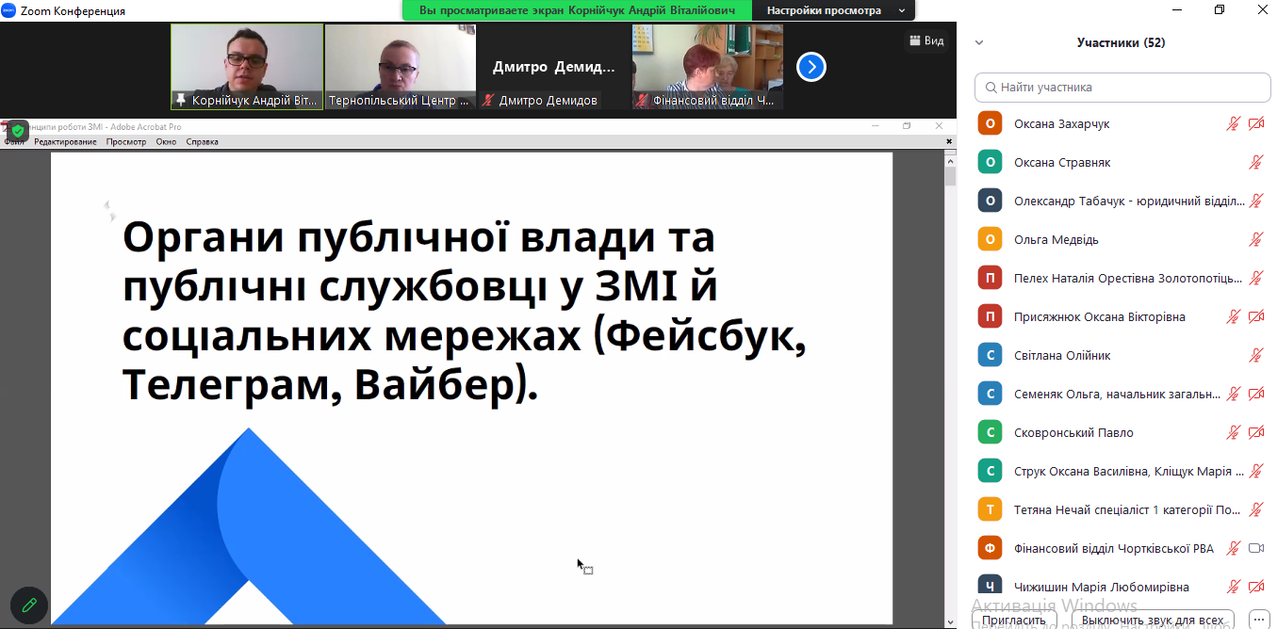The height and width of the screenshot is (629, 1277).
Task: Click the muted mic icon on Дмитро Демидов's tile
Action: coord(488,100)
